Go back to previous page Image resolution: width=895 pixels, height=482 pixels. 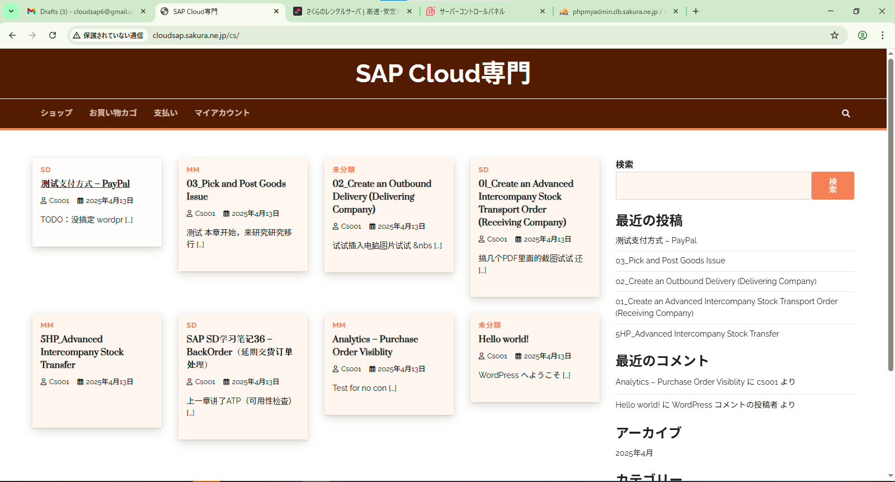click(12, 35)
